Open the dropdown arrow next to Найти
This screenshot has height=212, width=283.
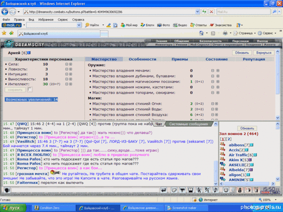[103, 25]
